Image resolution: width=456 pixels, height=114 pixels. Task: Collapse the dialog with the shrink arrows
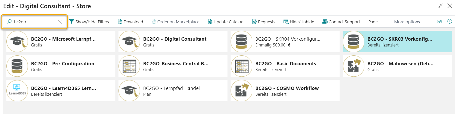point(440,6)
